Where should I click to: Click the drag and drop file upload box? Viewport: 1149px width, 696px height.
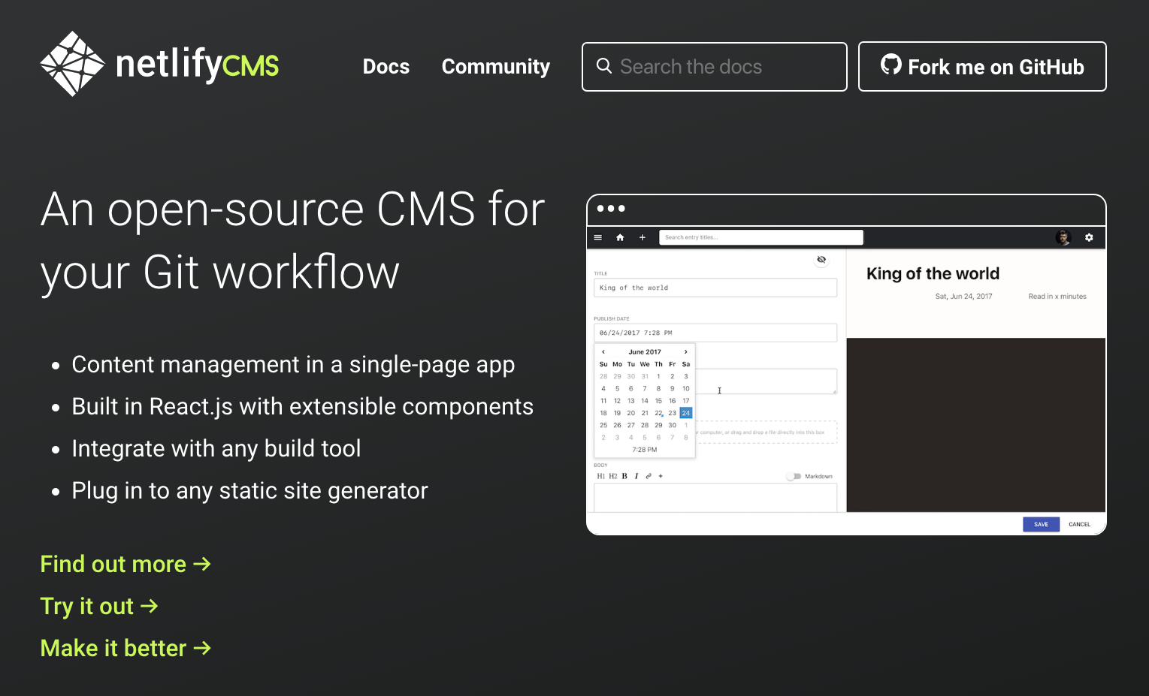pos(766,432)
